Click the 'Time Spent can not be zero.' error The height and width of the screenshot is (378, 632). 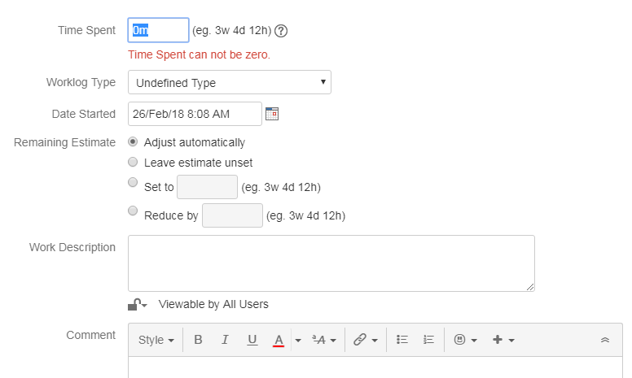[x=199, y=54]
